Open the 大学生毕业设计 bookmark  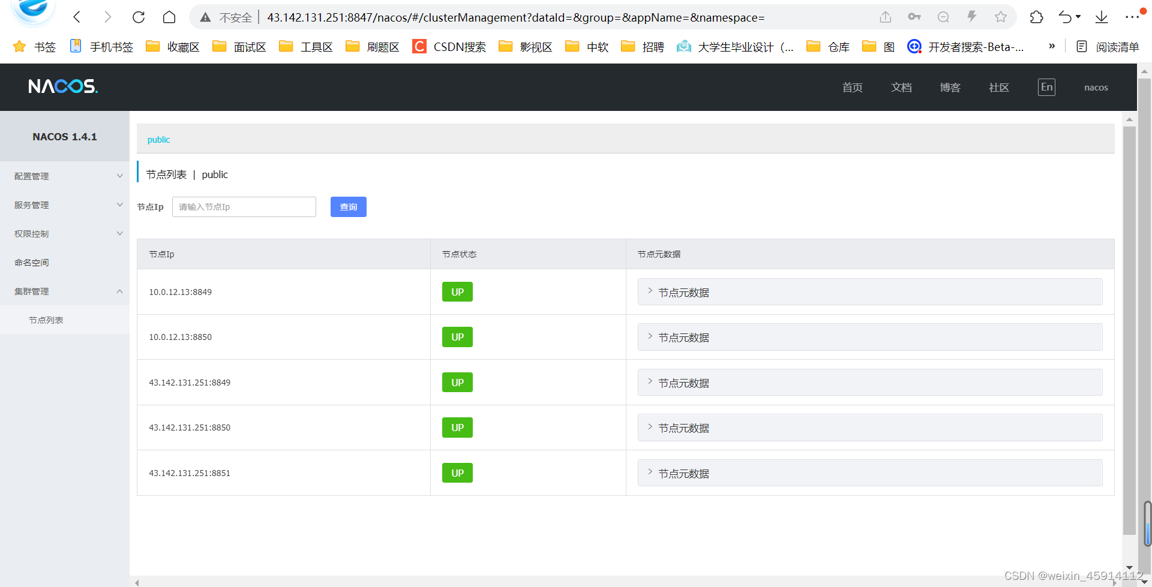pyautogui.click(x=735, y=47)
